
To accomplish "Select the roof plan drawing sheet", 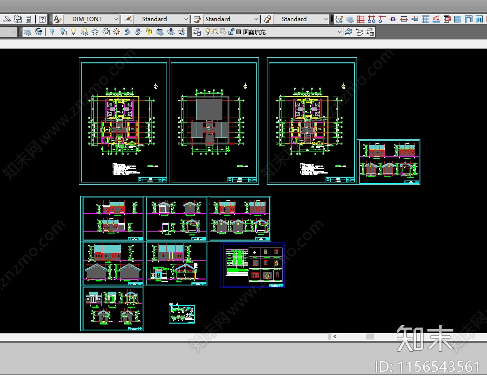I will click(214, 121).
